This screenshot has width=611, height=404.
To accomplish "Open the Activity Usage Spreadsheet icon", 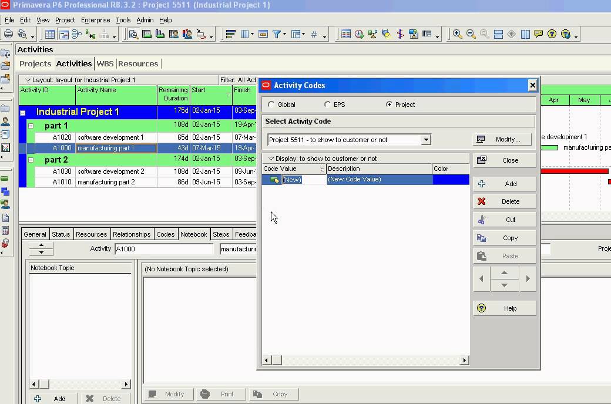I will pyautogui.click(x=146, y=34).
